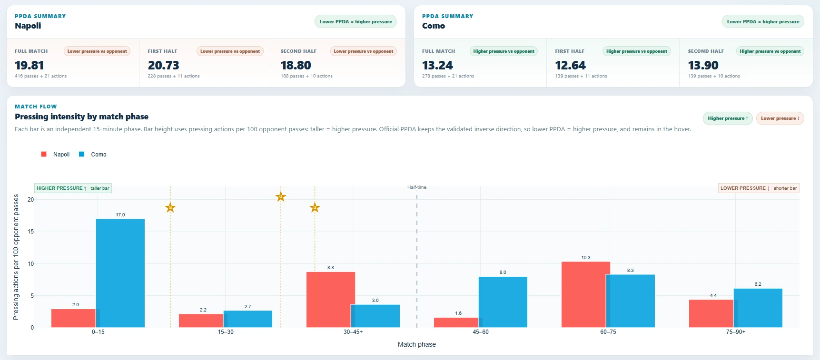820x360 pixels.
Task: Click the '45–60' x-axis phase label
Action: [x=481, y=332]
